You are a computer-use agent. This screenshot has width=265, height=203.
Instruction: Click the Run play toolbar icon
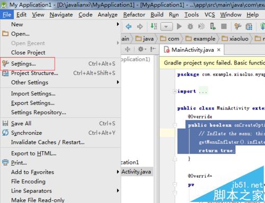point(179,26)
